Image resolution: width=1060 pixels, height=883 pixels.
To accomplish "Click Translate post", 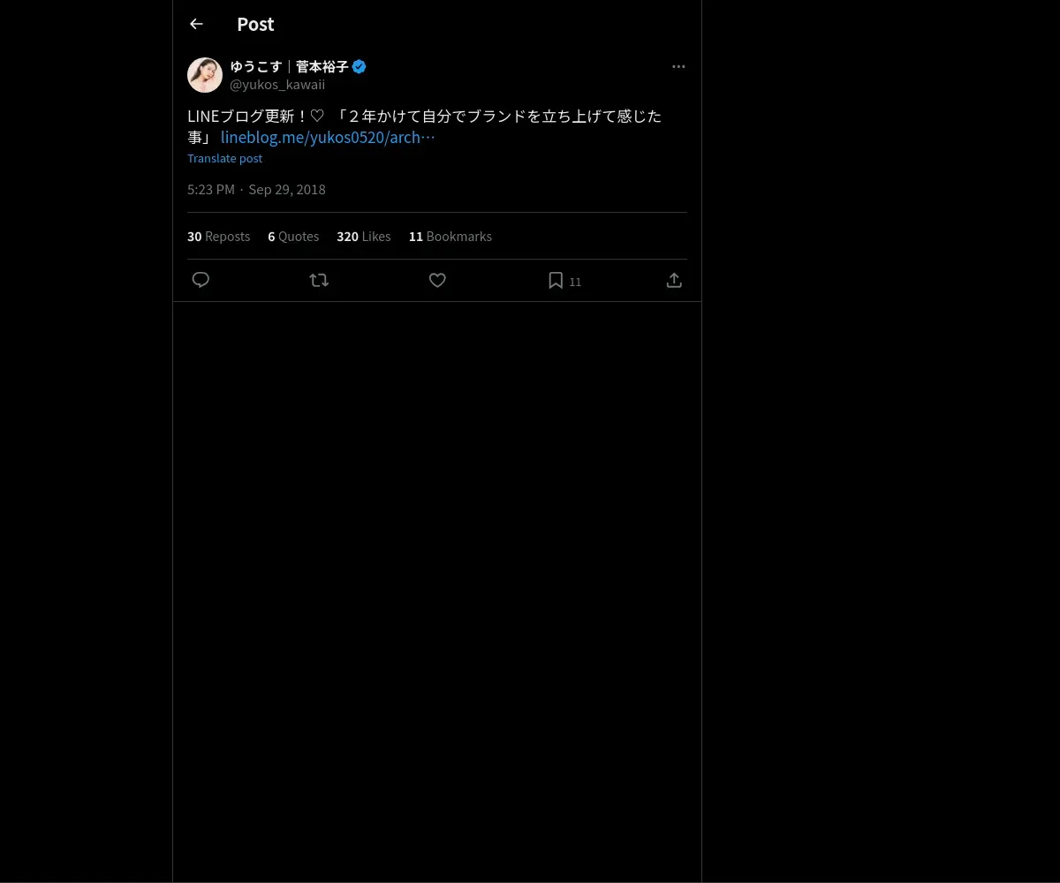I will (224, 158).
